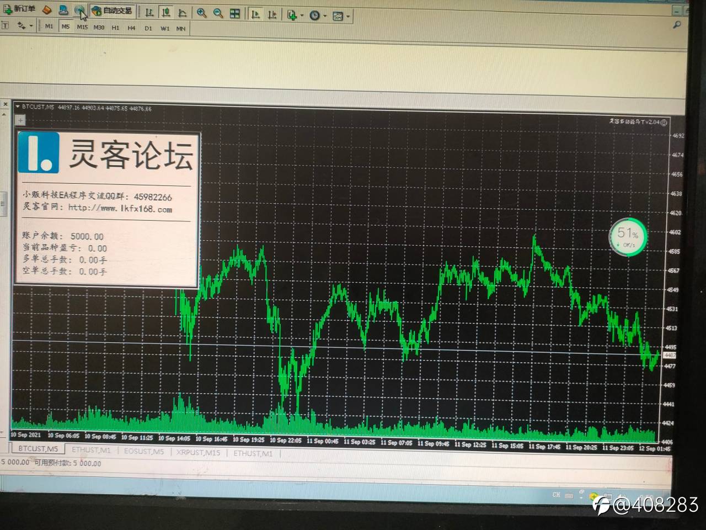Open search with the magnifier icon
Screen dimensions: 706x530
pyautogui.click(x=676, y=25)
